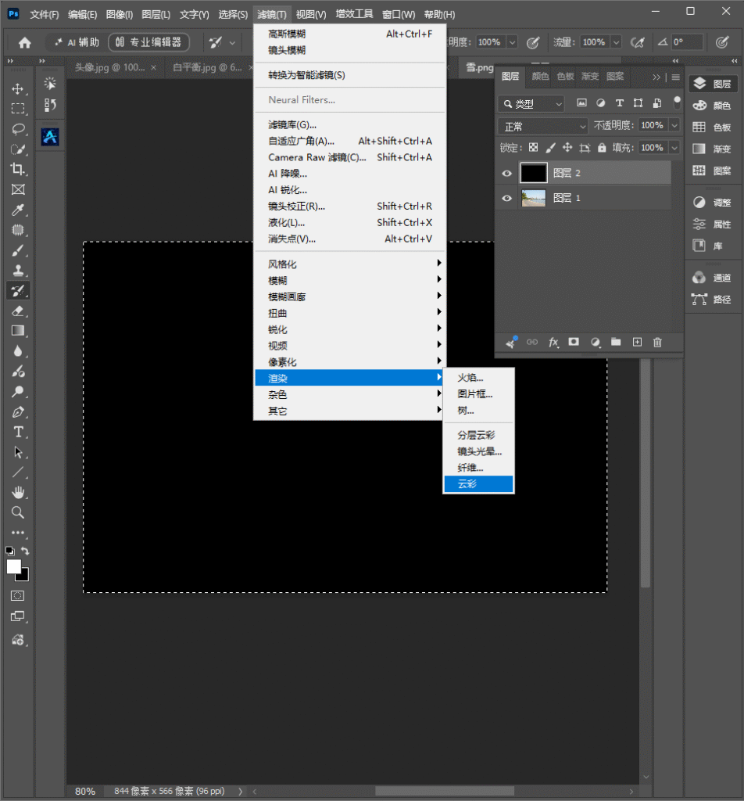This screenshot has width=744, height=801.
Task: Select the Move tool
Action: coord(18,89)
